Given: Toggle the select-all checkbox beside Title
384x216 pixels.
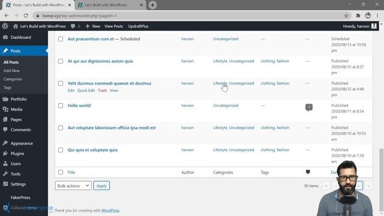Looking at the screenshot, I should [61, 172].
